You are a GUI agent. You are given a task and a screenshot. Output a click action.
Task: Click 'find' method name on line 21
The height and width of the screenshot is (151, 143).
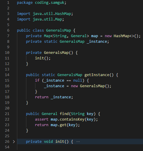click(64, 114)
